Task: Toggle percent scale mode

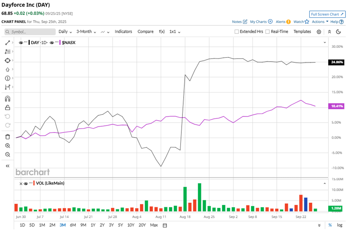Action: pyautogui.click(x=330, y=225)
